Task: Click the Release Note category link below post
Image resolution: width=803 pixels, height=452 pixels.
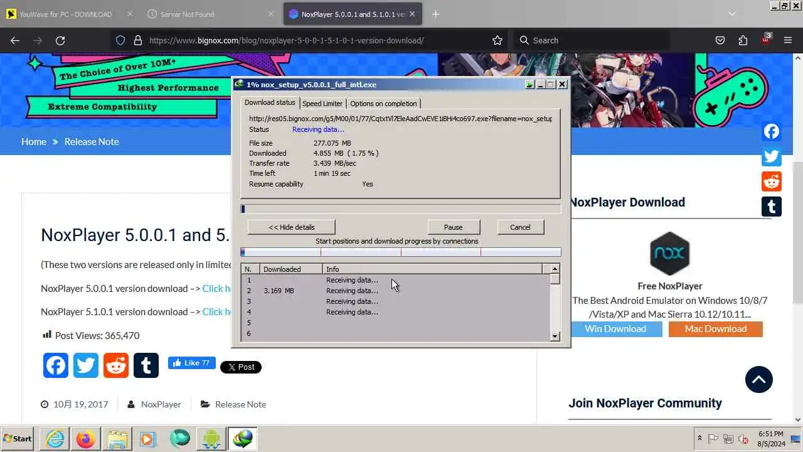Action: (240, 404)
